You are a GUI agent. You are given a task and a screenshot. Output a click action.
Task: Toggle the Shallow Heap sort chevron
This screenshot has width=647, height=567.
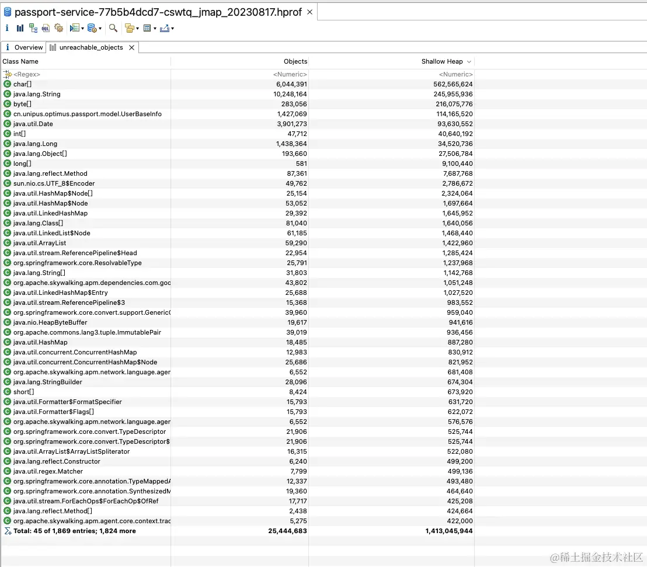coord(469,61)
